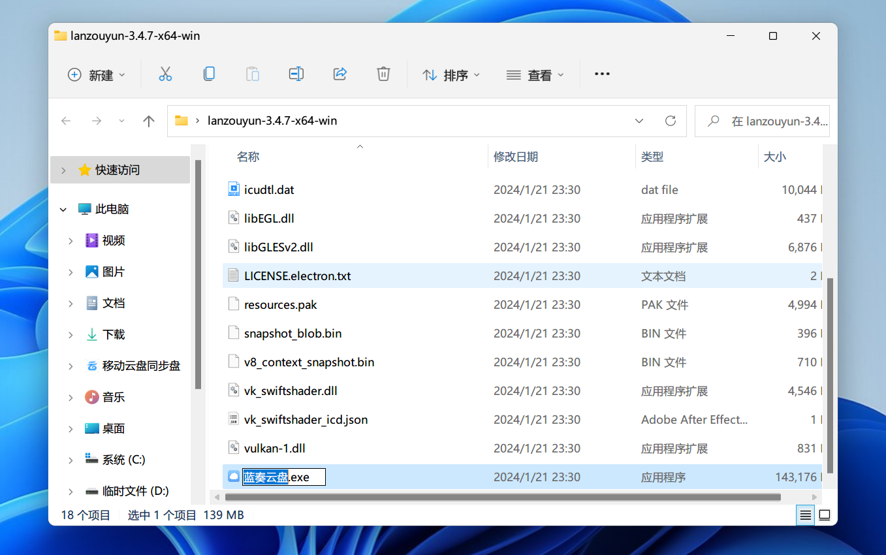Switch to large thumbnails view icon
The width and height of the screenshot is (886, 555).
click(x=825, y=515)
